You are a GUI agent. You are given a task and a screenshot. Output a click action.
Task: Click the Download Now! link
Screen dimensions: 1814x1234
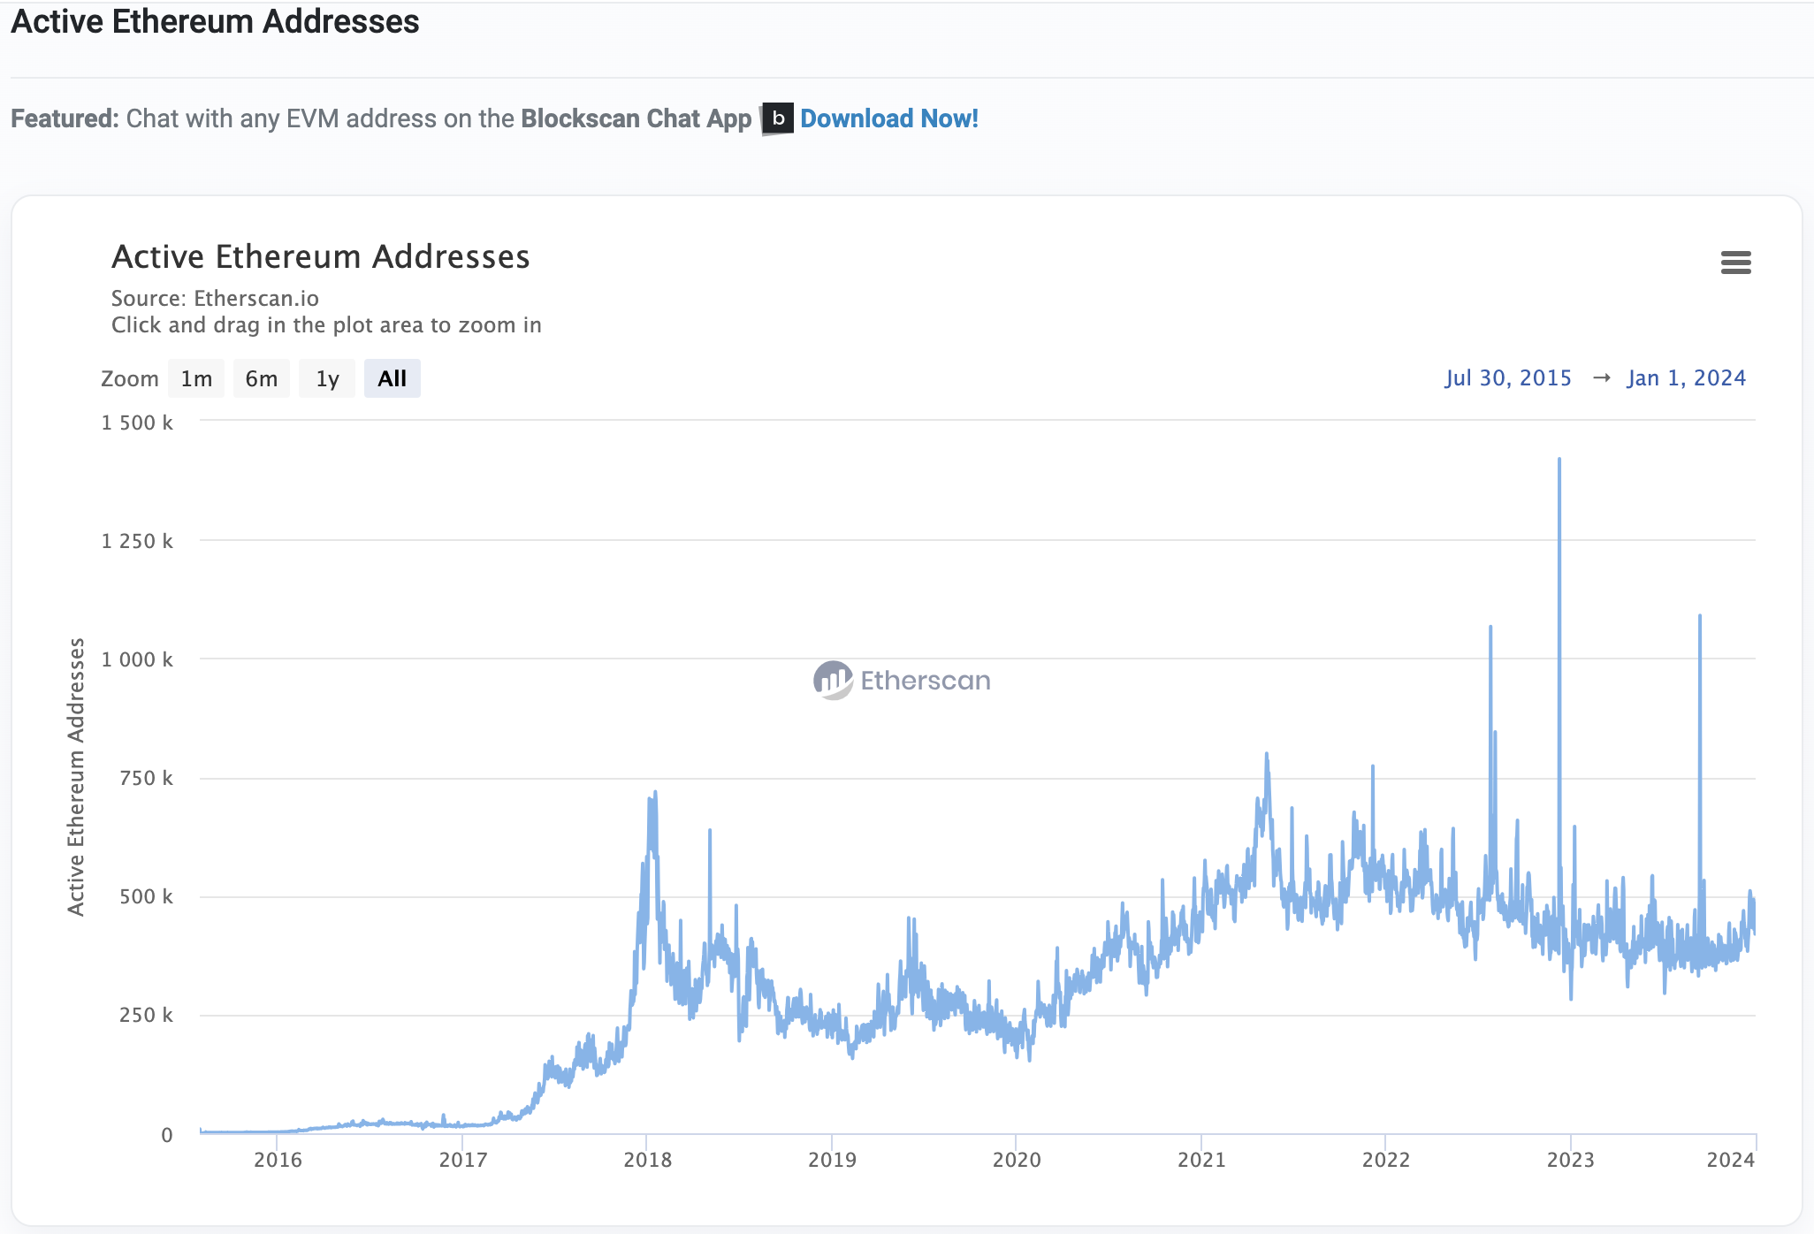(x=888, y=118)
